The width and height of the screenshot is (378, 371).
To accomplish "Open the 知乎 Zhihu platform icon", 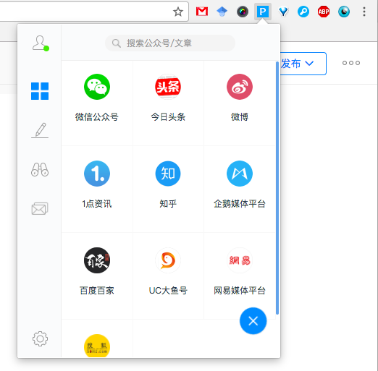I will click(x=168, y=174).
